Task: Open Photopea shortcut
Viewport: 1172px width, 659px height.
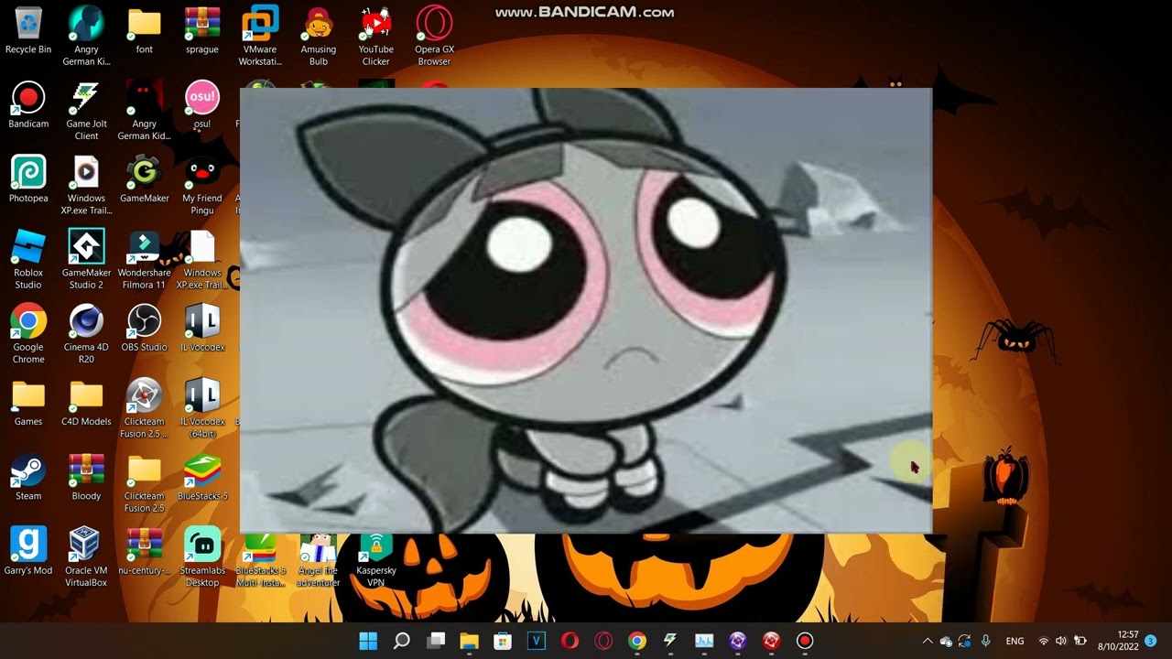Action: click(28, 178)
